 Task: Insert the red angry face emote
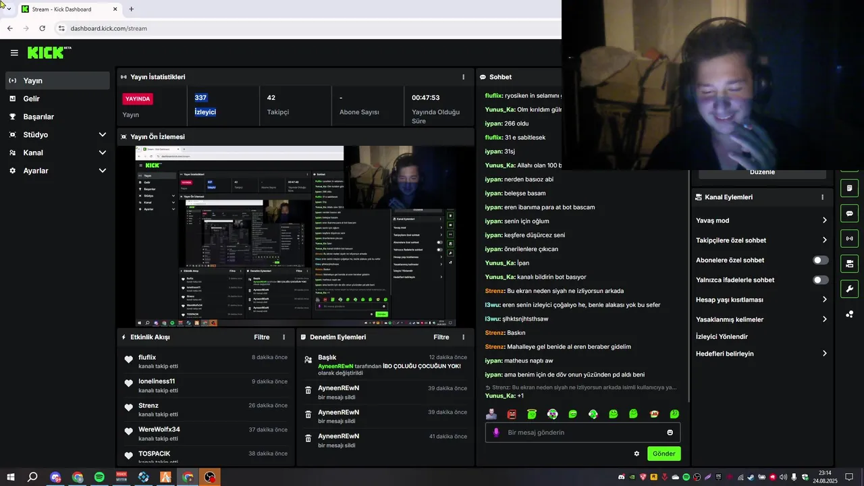tap(512, 414)
